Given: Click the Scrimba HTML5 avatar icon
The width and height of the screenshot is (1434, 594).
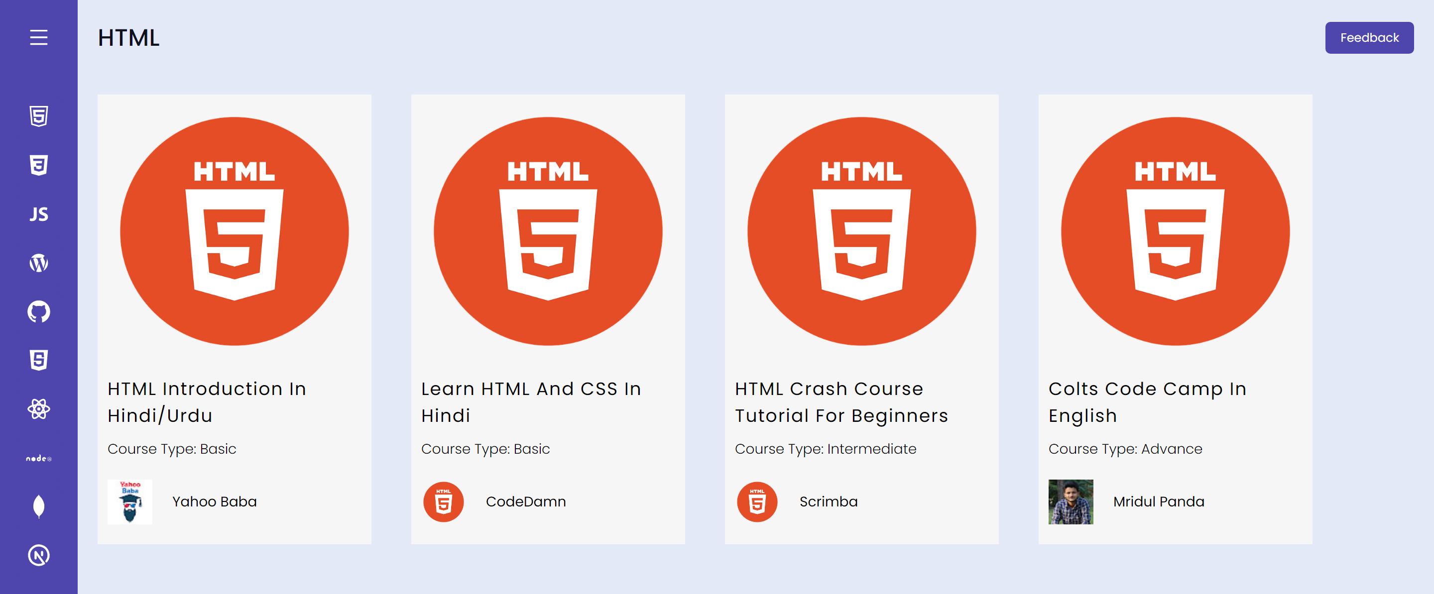Looking at the screenshot, I should tap(757, 501).
